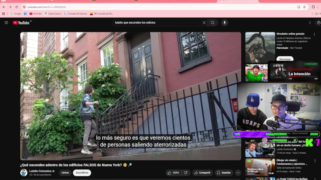Open the Taller de Ilustración Online channel

(x=289, y=168)
